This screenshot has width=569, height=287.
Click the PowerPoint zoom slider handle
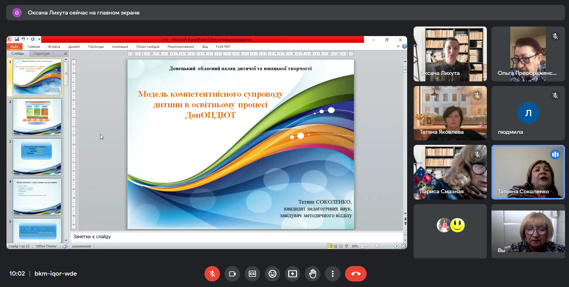click(377, 246)
